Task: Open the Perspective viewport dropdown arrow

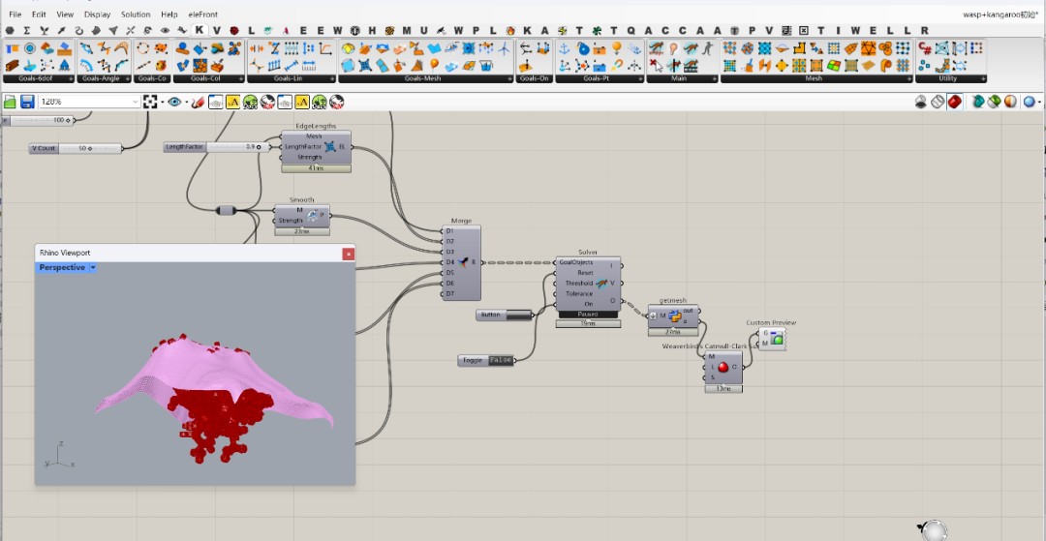Action: pyautogui.click(x=93, y=268)
